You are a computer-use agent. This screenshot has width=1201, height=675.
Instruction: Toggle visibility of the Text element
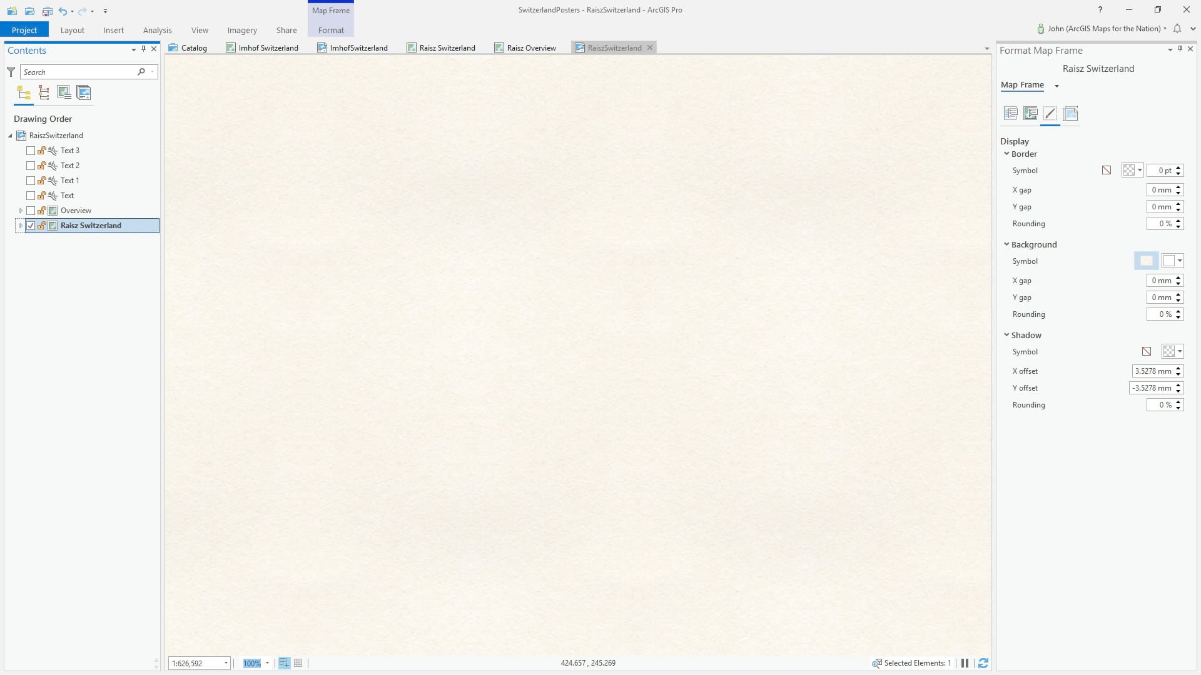[x=31, y=196]
